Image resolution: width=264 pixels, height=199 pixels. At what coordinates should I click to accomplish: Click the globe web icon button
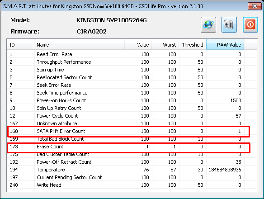tap(208, 24)
